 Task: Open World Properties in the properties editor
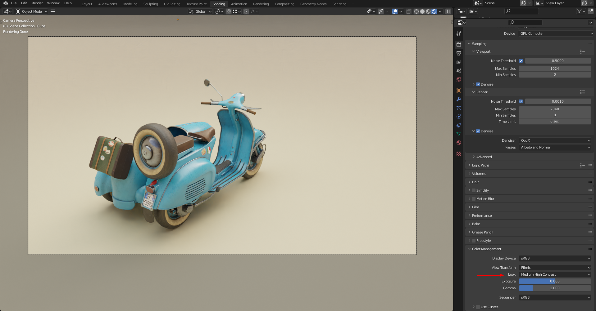[x=459, y=79]
